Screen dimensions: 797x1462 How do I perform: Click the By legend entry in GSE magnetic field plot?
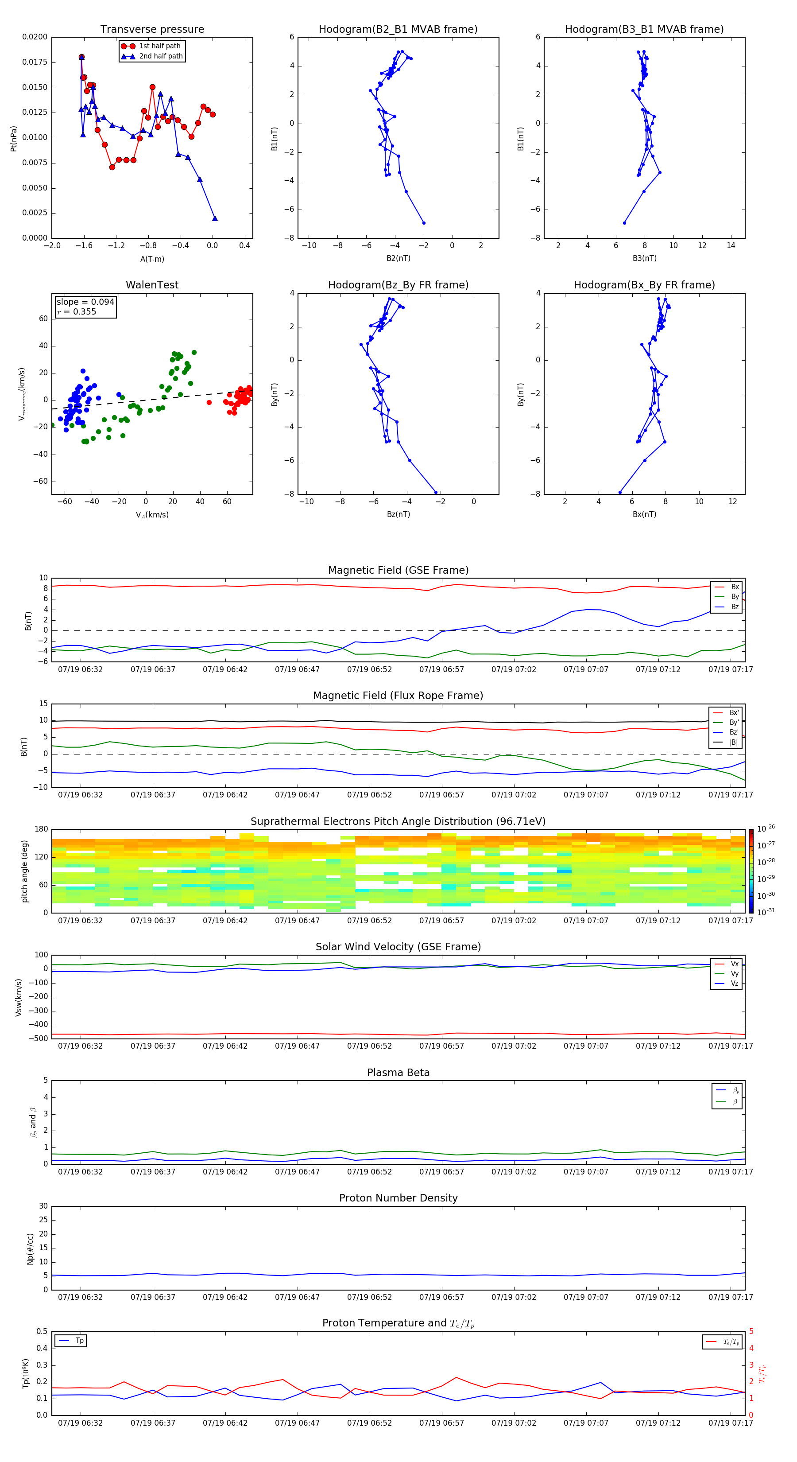(x=727, y=596)
